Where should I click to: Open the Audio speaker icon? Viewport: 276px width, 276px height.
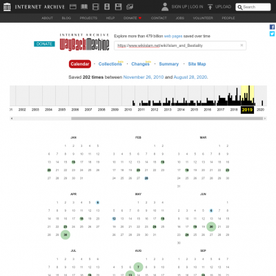coord(107,7)
